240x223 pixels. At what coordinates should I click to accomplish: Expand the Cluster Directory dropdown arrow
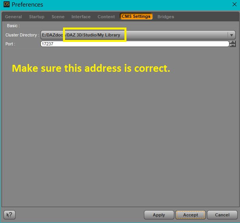coord(231,35)
